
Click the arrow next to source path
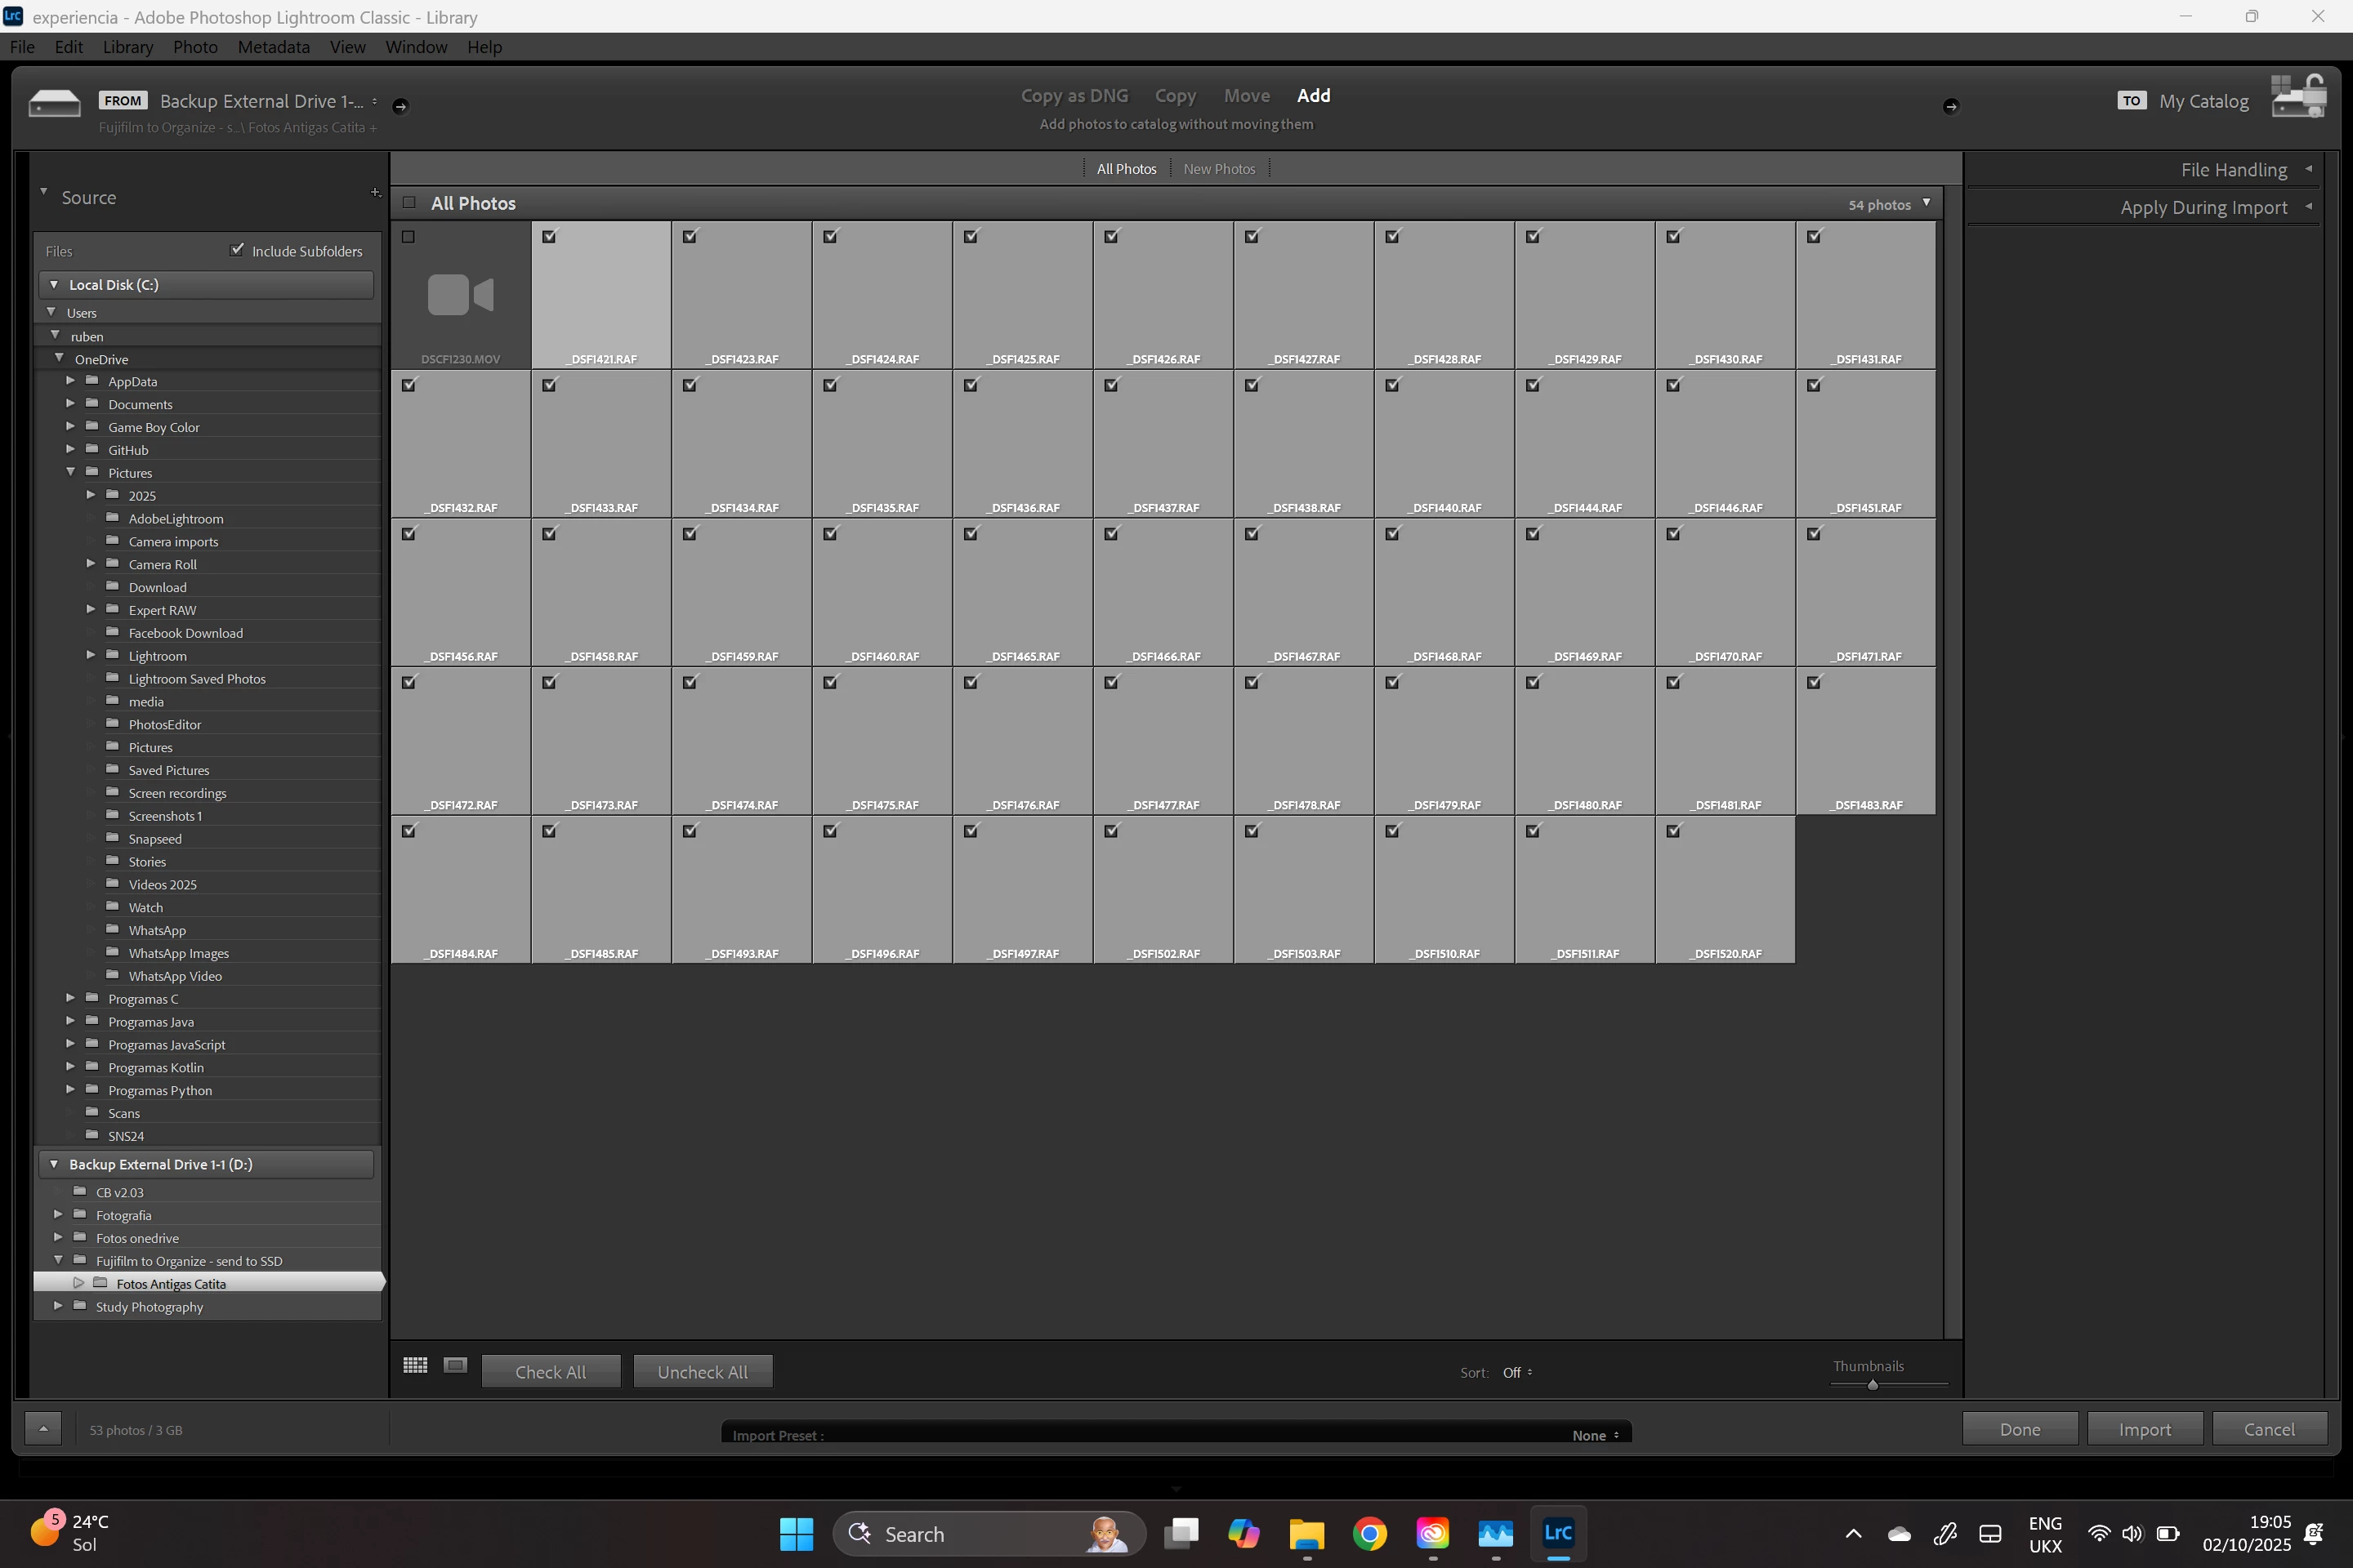click(400, 106)
